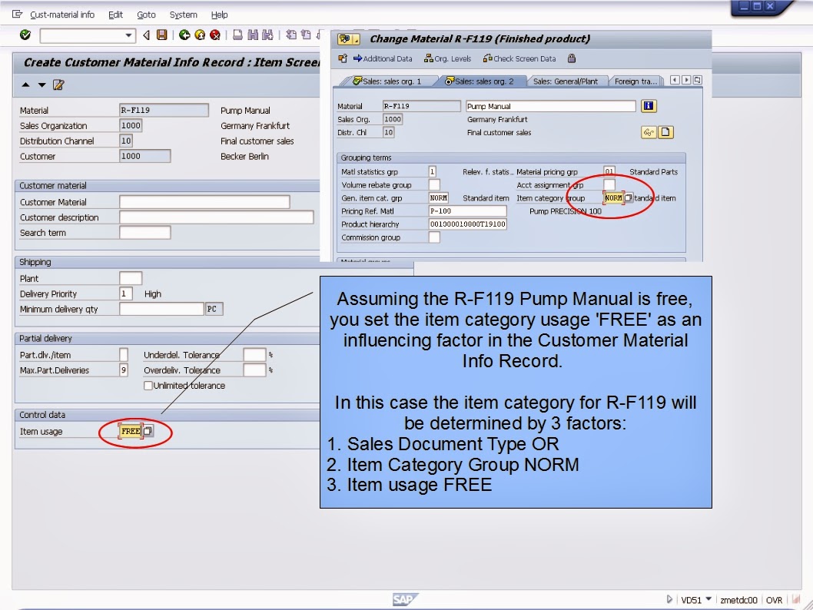The height and width of the screenshot is (610, 813).
Task: Click the lock icon in Change Material toolbar
Action: coord(572,58)
